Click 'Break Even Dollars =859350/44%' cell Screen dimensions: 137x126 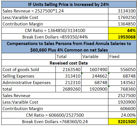coord(55,37)
